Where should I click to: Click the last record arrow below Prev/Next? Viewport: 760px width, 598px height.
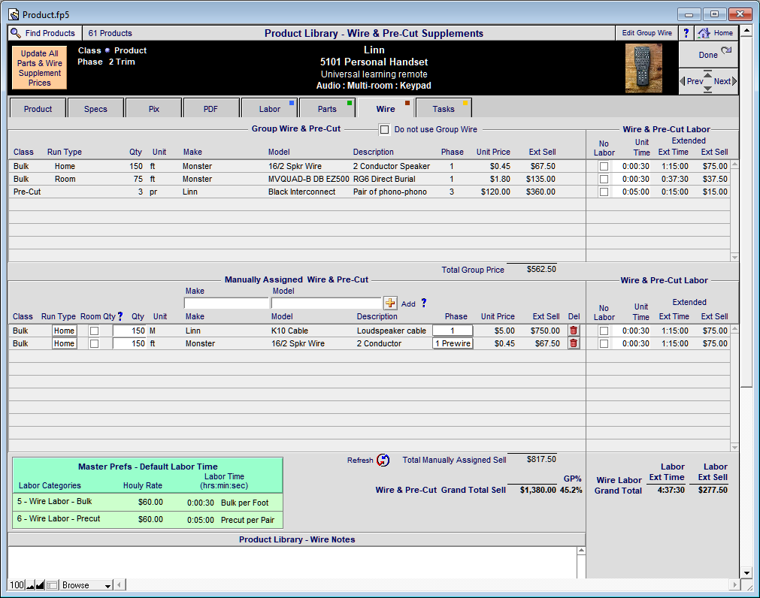tap(707, 89)
